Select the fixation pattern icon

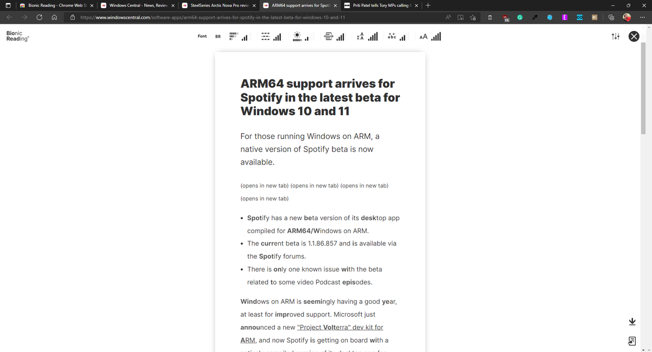point(234,36)
